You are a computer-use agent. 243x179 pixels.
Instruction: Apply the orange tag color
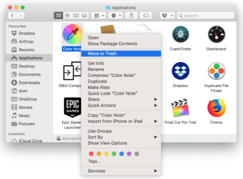click(99, 154)
